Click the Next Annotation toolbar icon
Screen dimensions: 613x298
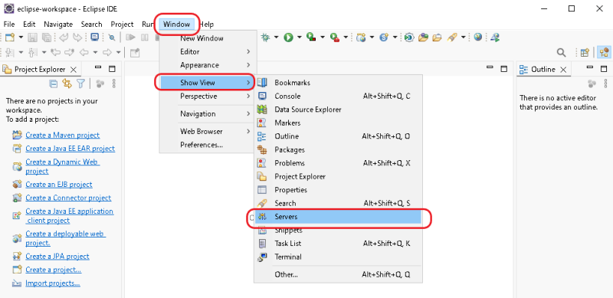coord(10,52)
